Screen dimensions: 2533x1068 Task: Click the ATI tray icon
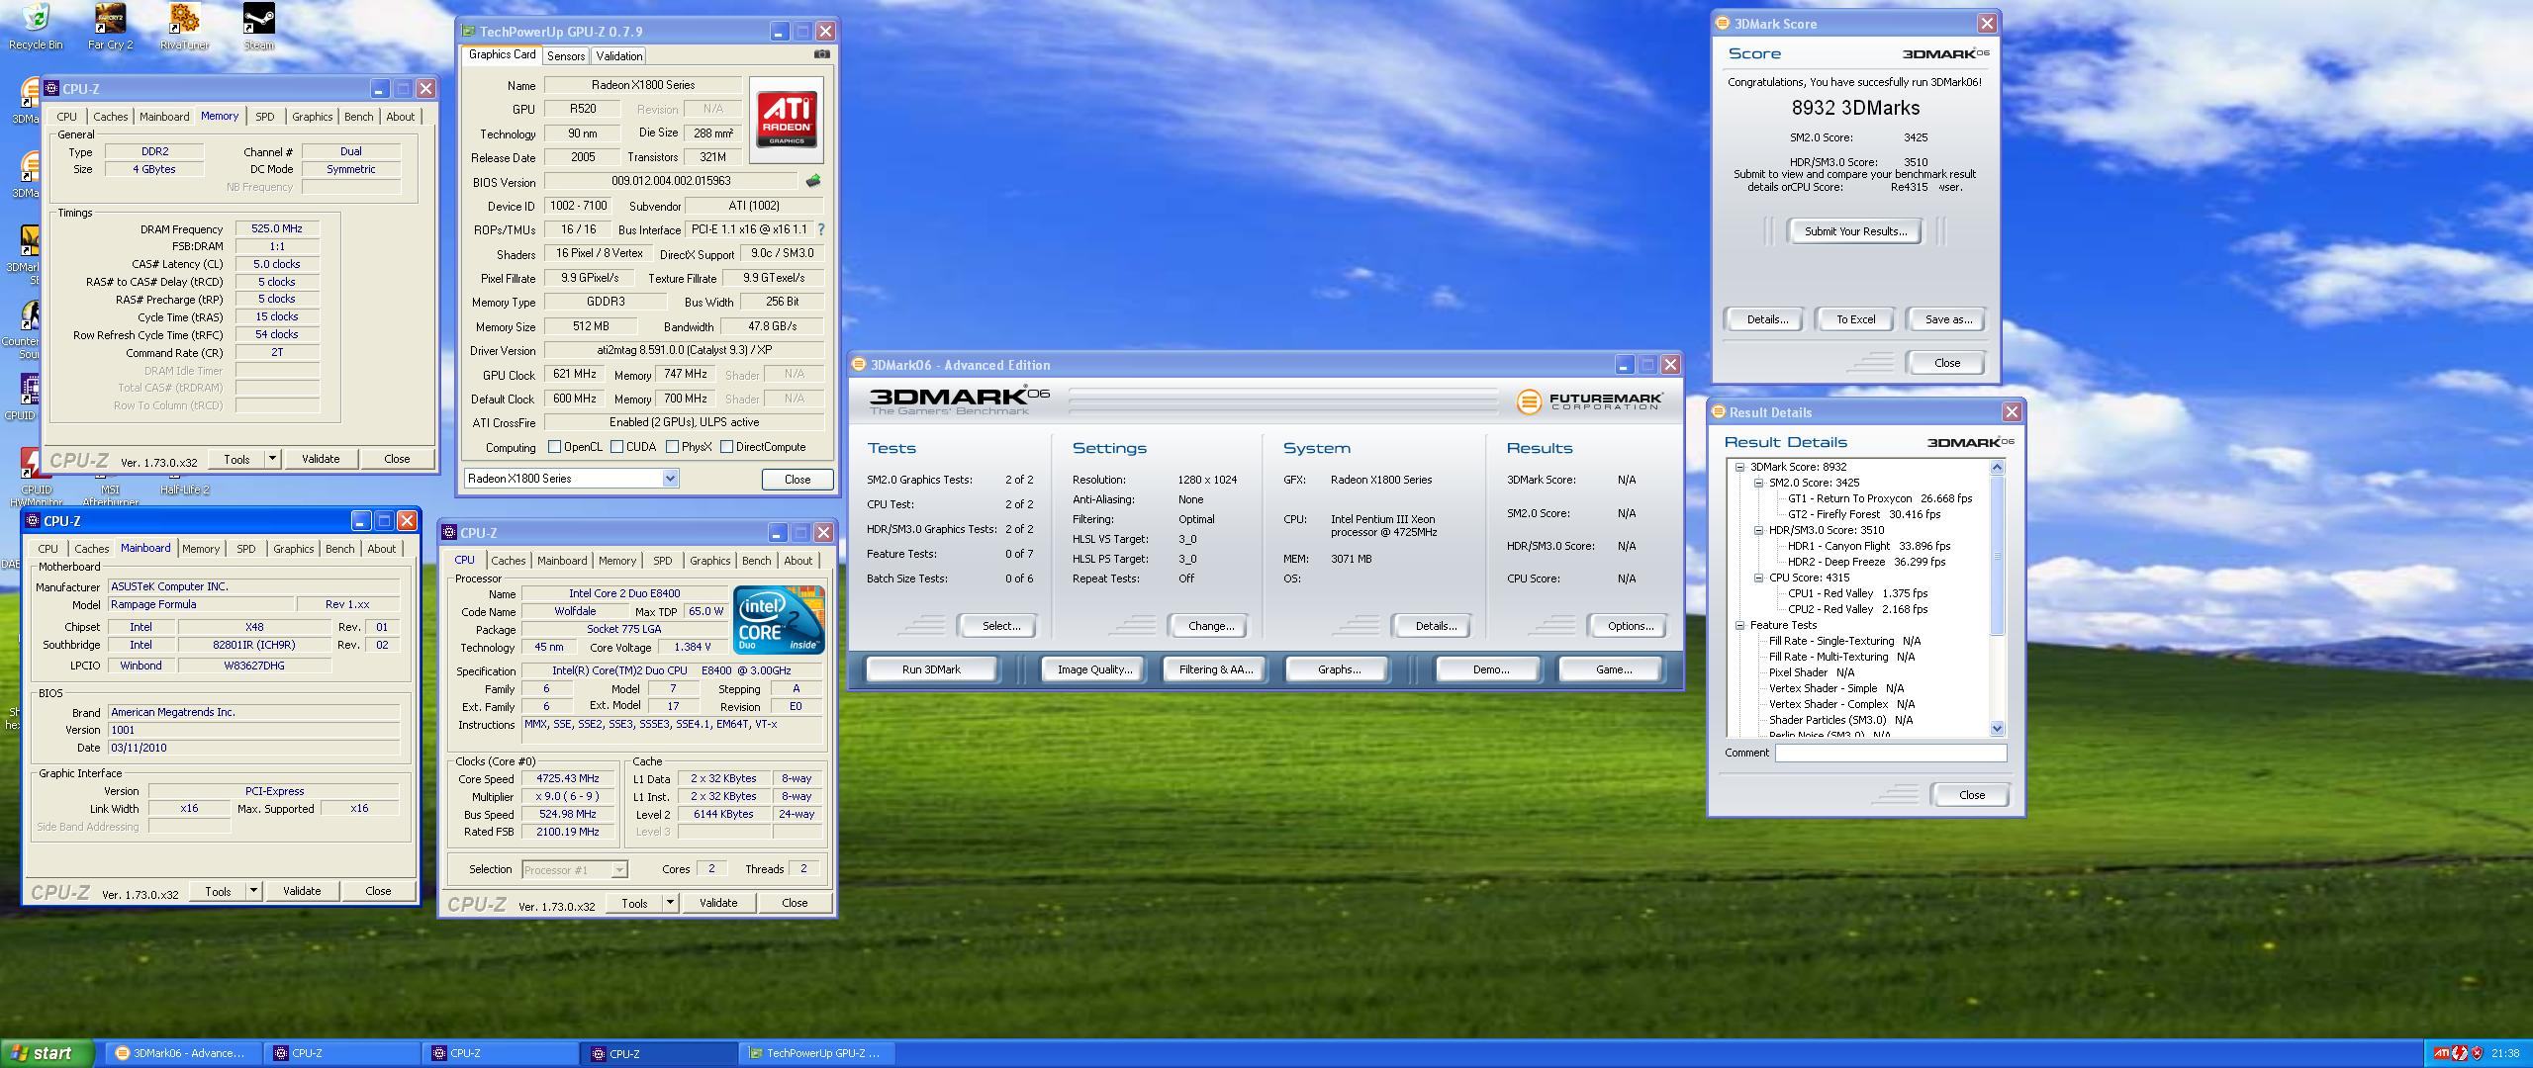click(2441, 1053)
